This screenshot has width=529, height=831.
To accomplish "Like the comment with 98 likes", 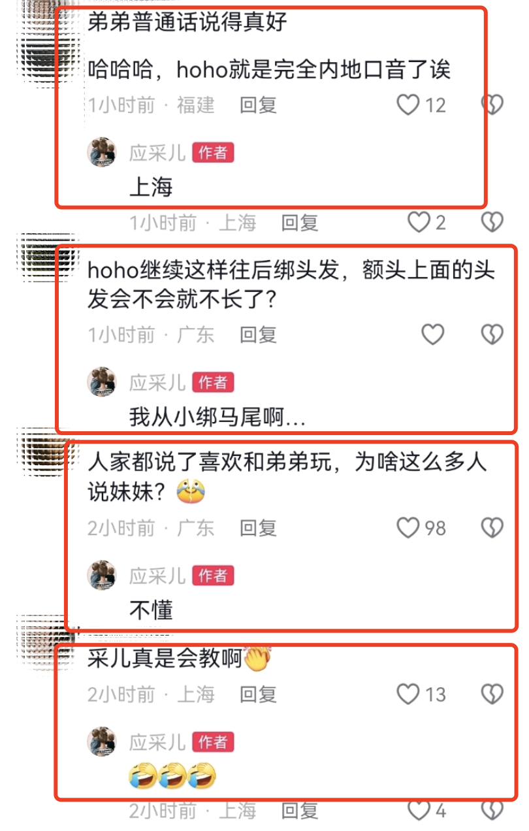I will click(409, 527).
